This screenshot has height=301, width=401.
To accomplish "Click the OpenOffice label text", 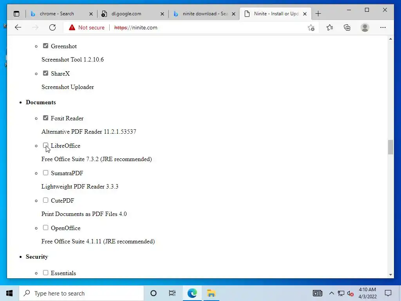I will [x=65, y=228].
